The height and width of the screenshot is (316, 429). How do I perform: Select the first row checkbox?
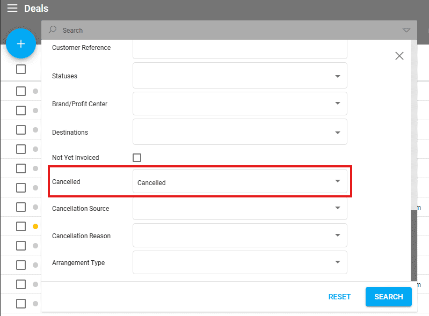[x=21, y=91]
